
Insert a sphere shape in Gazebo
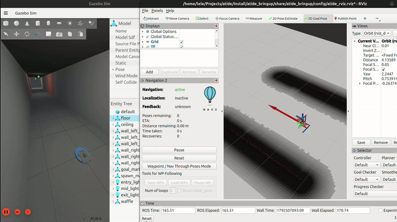16,23
